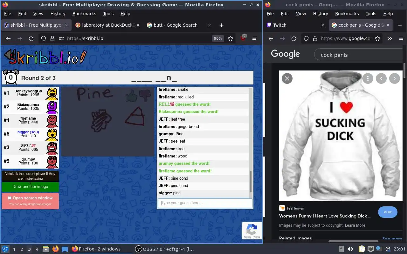The image size is (407, 254).
Task: Bookmark the Google page with star
Action: 377,38
